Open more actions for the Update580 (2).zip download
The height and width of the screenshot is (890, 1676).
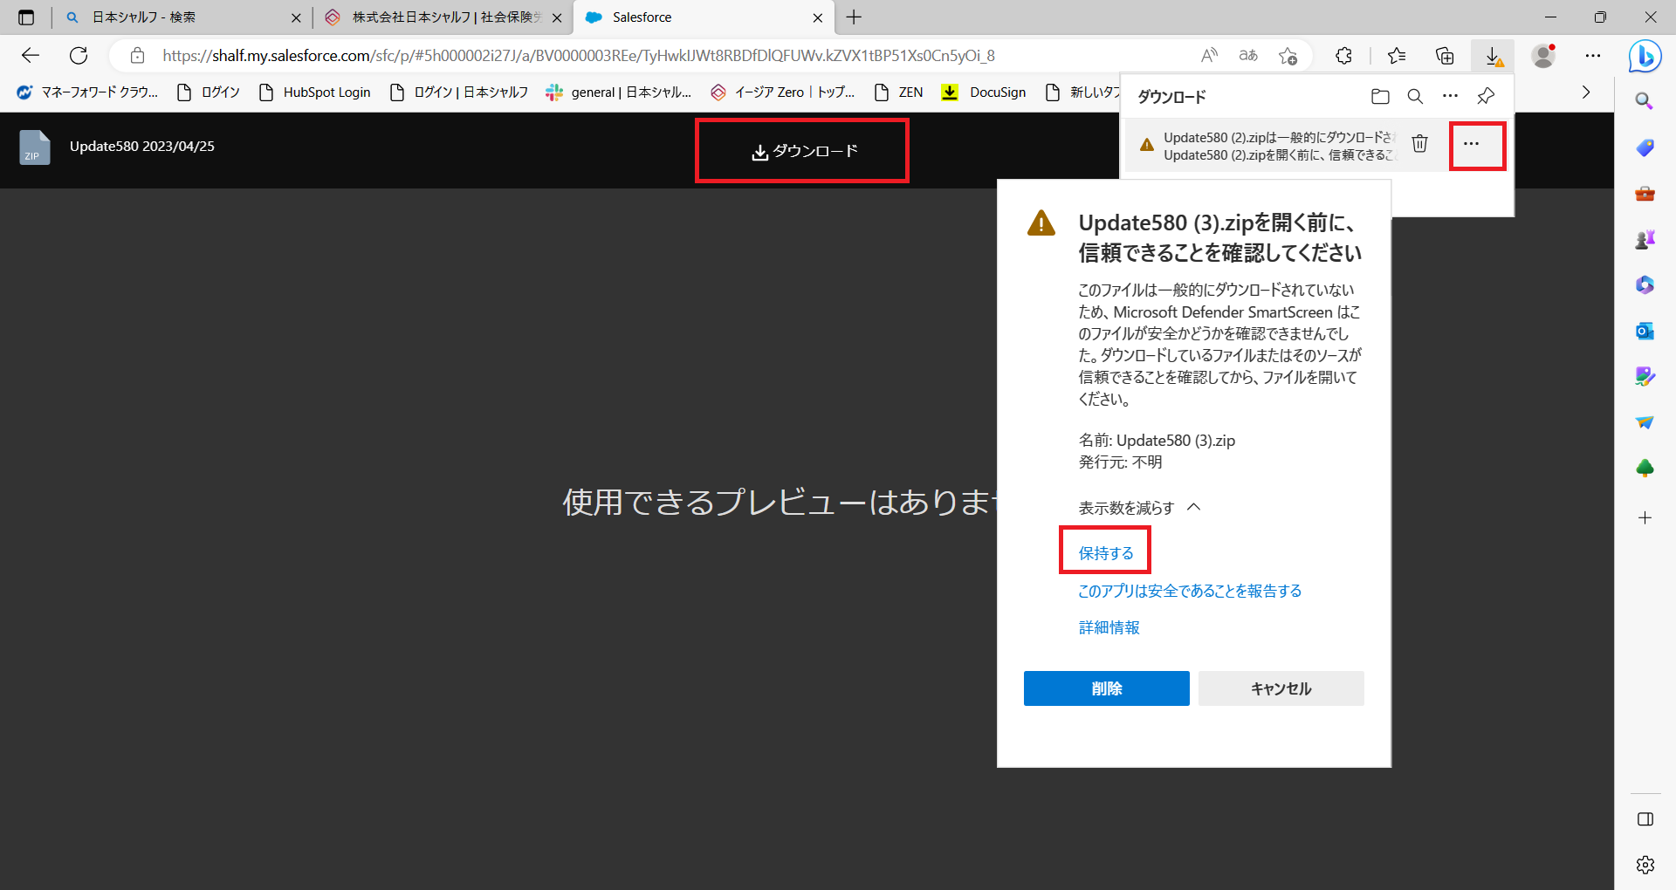tap(1472, 144)
